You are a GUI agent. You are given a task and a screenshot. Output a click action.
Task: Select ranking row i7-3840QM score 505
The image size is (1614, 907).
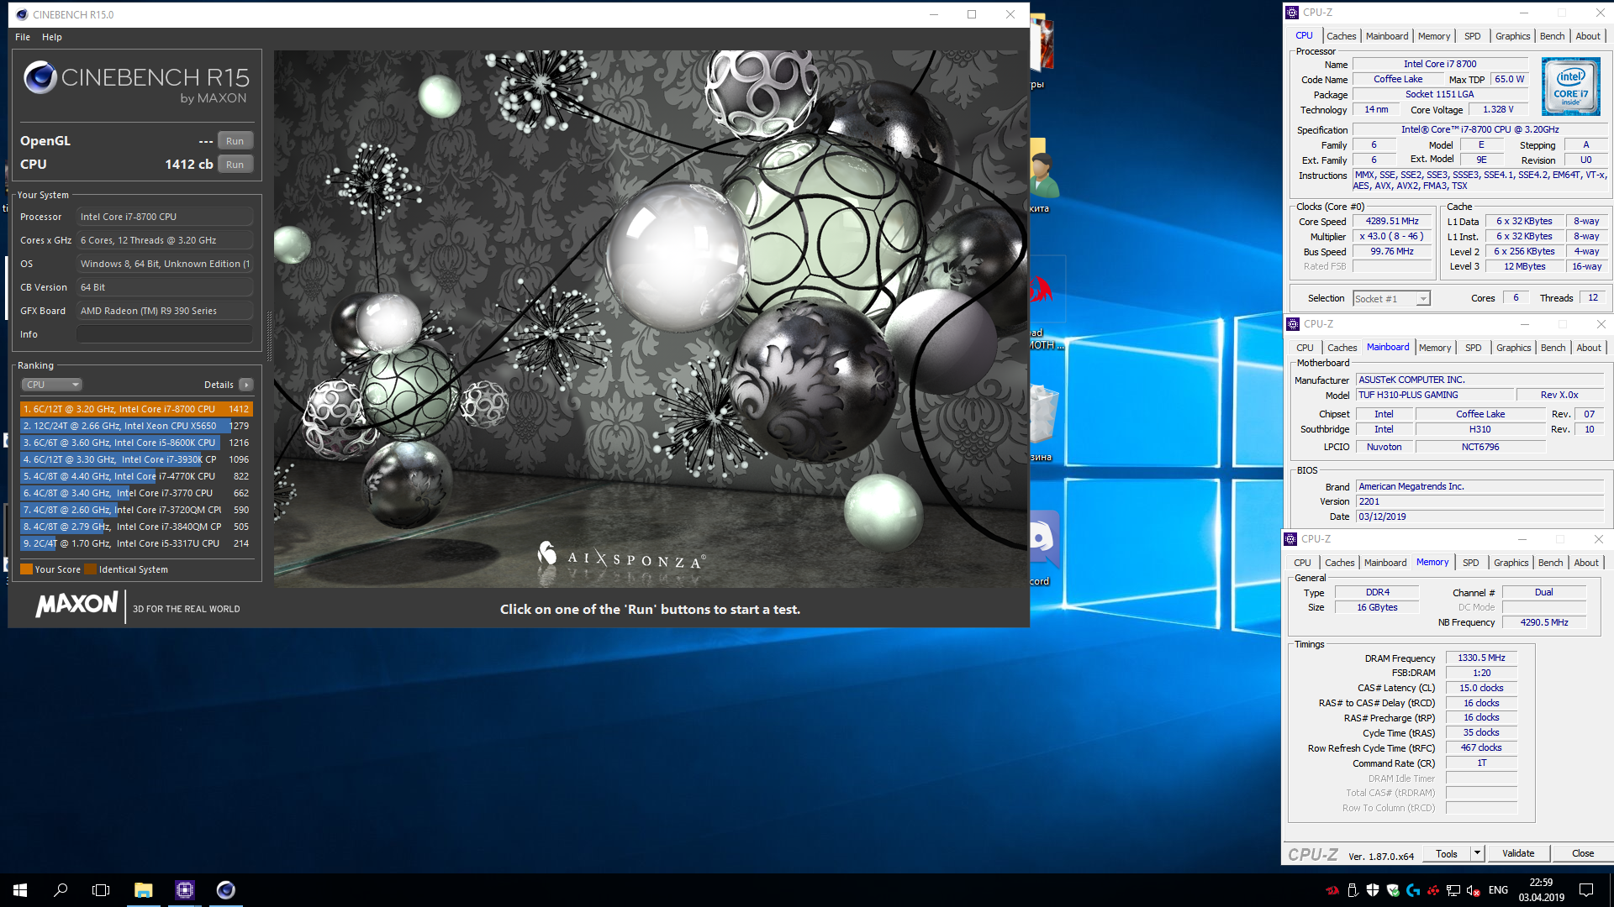click(136, 527)
